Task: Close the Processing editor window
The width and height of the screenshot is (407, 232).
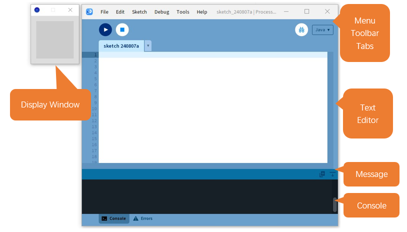Action: pos(327,11)
